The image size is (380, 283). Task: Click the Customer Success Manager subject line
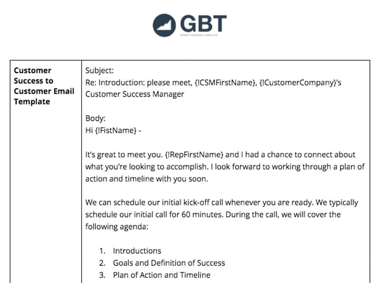(x=135, y=94)
